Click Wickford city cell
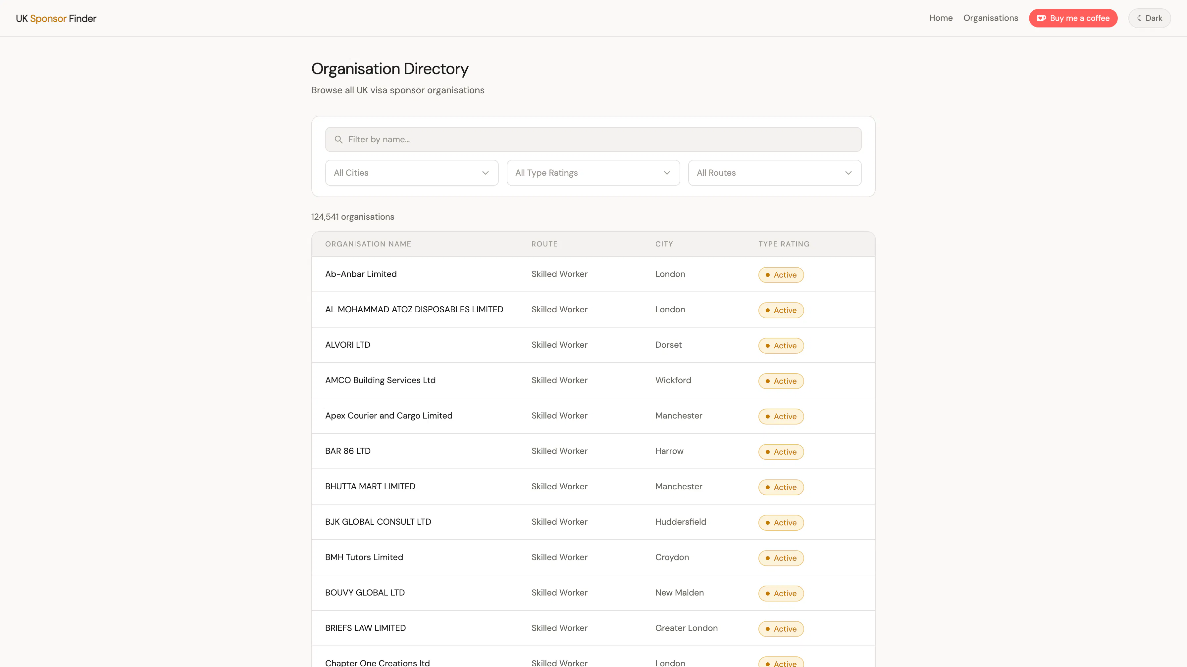This screenshot has height=667, width=1187. pyautogui.click(x=673, y=380)
